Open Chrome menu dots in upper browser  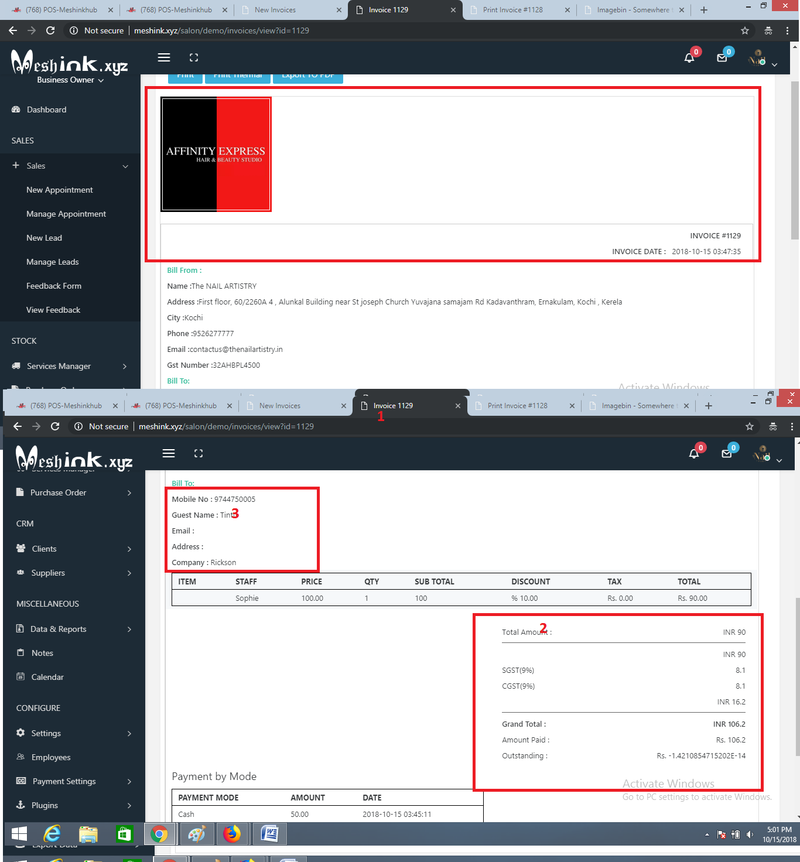point(787,30)
